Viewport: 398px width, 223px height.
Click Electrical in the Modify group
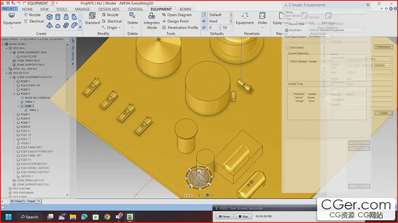click(x=112, y=21)
